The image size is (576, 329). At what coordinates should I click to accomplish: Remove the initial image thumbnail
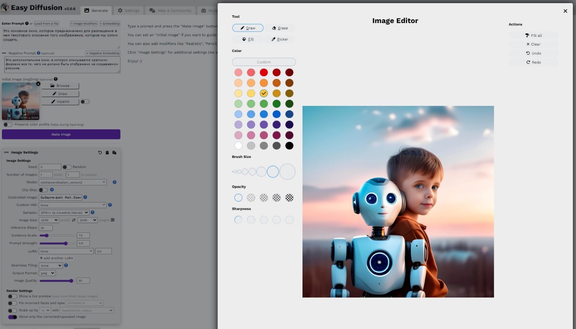tap(38, 84)
